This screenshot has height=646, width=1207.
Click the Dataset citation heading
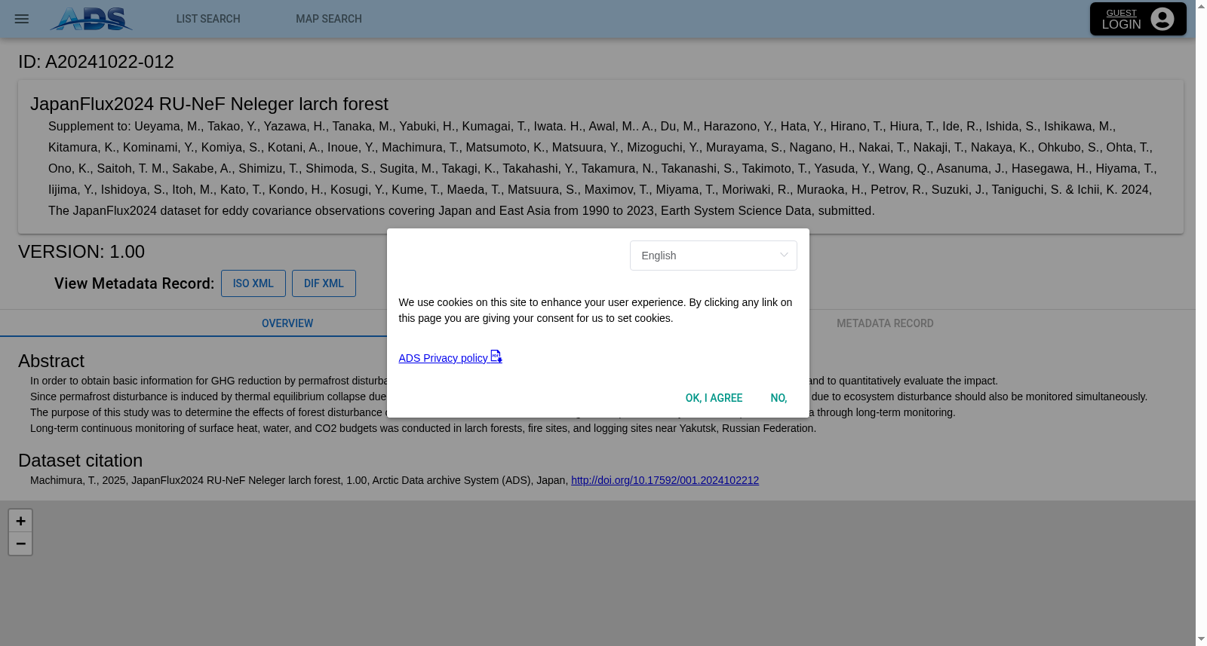coord(80,461)
